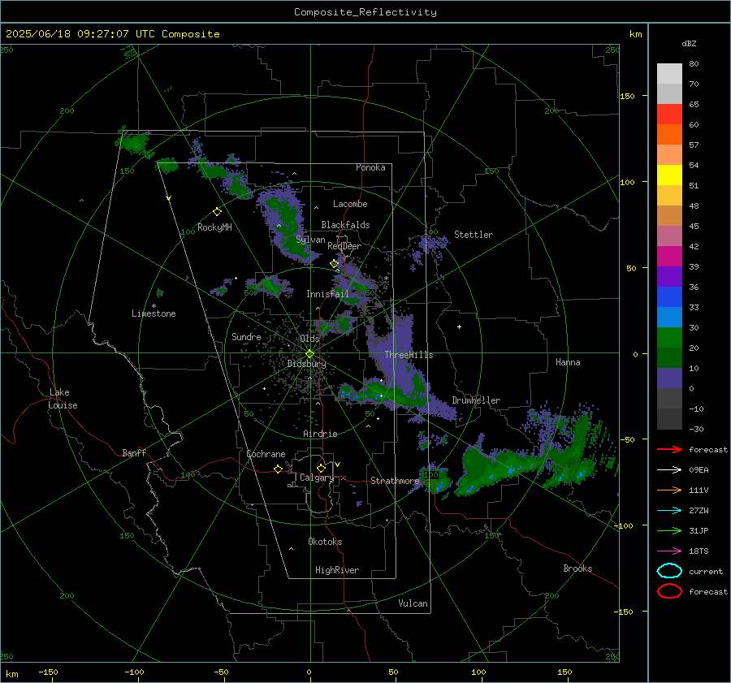The height and width of the screenshot is (683, 731).
Task: Click the Ponoka city label
Action: point(370,167)
